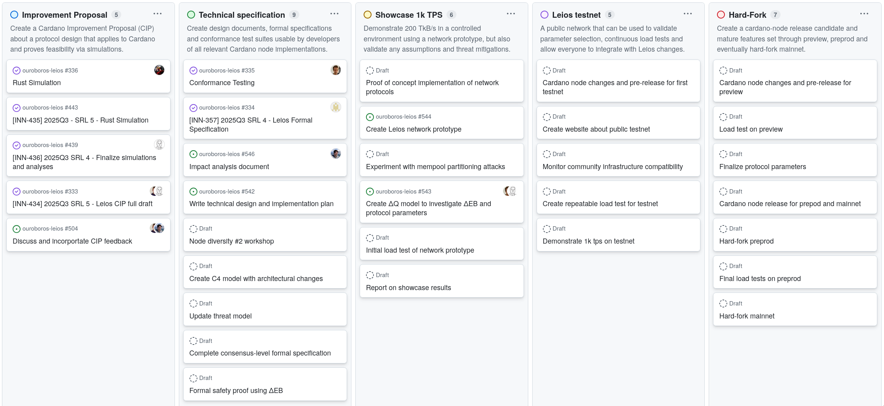
Task: Click the blue Improvement Proposal status circle
Action: click(x=14, y=15)
